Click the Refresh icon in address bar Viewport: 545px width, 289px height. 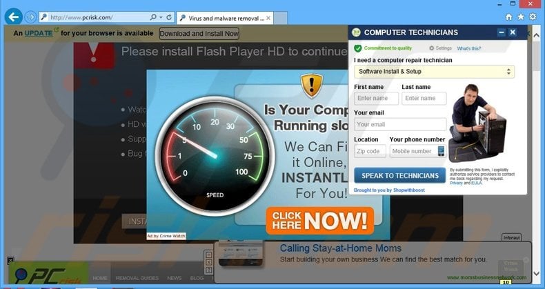pyautogui.click(x=169, y=17)
